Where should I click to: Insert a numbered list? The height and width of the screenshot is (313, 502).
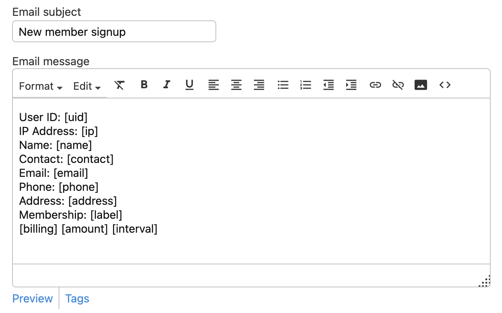click(x=305, y=85)
